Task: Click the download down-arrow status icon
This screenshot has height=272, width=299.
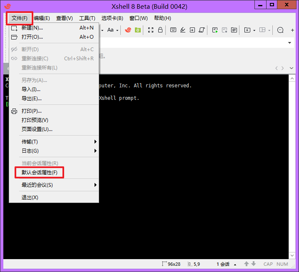Action: click(x=254, y=264)
